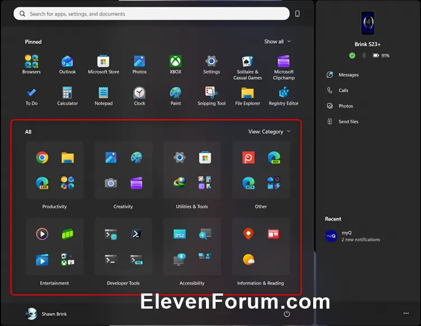Click the Power button
Screen dimensions: 421x326
pyautogui.click(x=287, y=314)
